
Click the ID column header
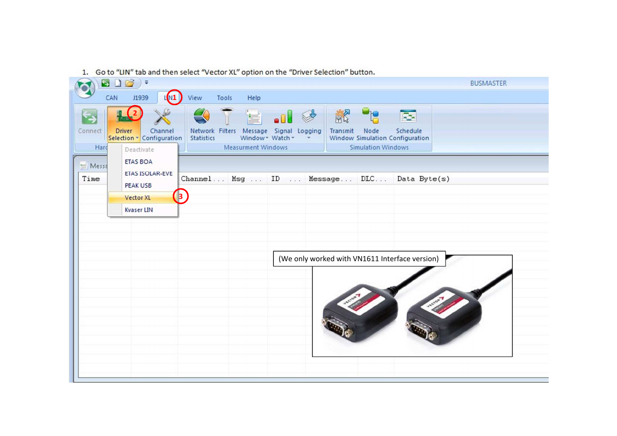pos(285,179)
